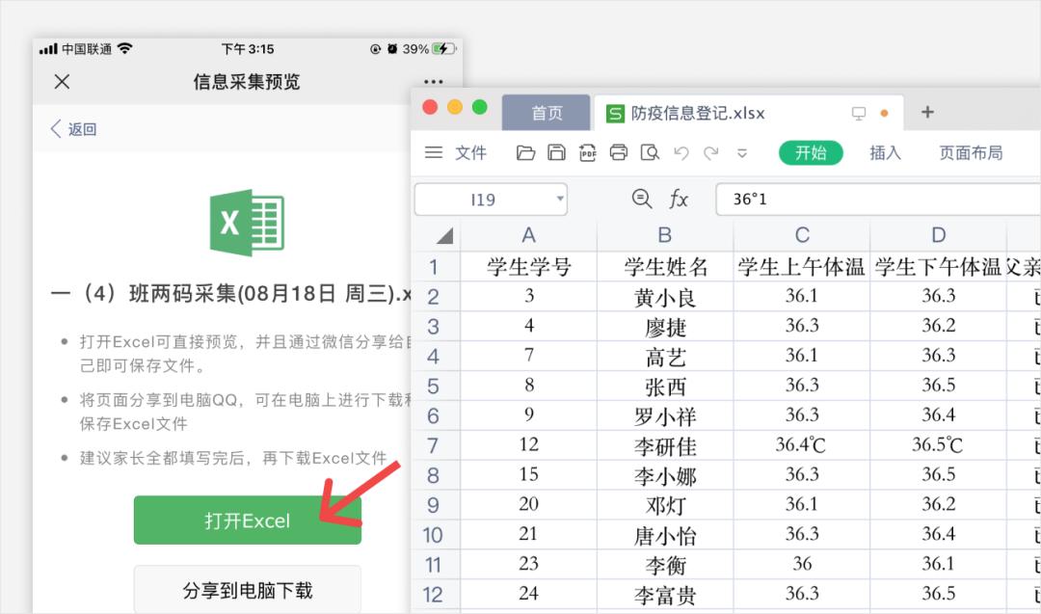Image resolution: width=1041 pixels, height=614 pixels.
Task: Click the magnifier zoom icon beside fx
Action: click(x=642, y=199)
